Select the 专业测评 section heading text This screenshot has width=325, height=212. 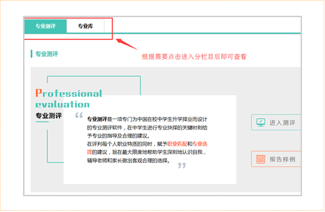tap(46, 54)
